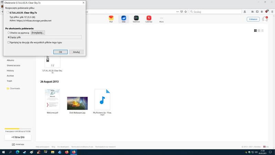
Task: Open Firefox hamburger menu
Action: 272,12
